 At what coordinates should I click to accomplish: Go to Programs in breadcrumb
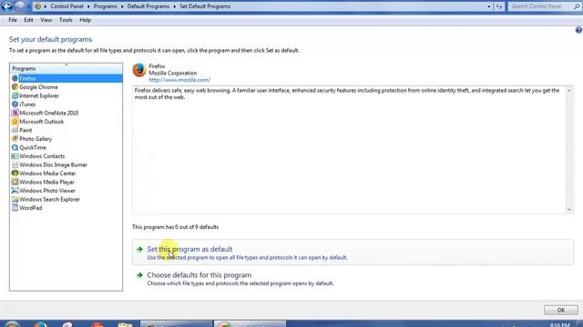(x=106, y=6)
